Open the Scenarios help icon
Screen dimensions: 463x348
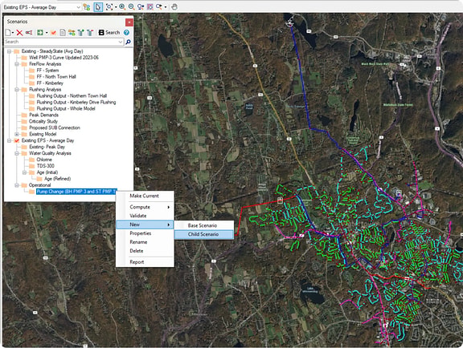click(127, 32)
